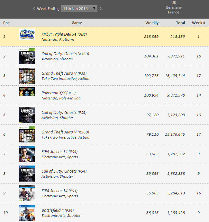Select weekly sales value 56,063
This screenshot has height=222, width=209.
(x=152, y=193)
